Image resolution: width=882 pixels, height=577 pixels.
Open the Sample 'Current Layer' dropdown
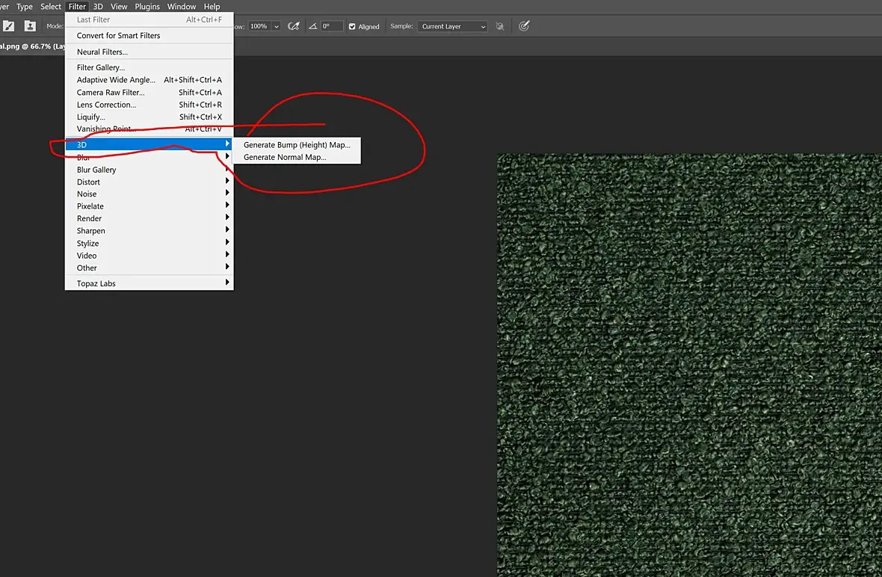pos(452,26)
